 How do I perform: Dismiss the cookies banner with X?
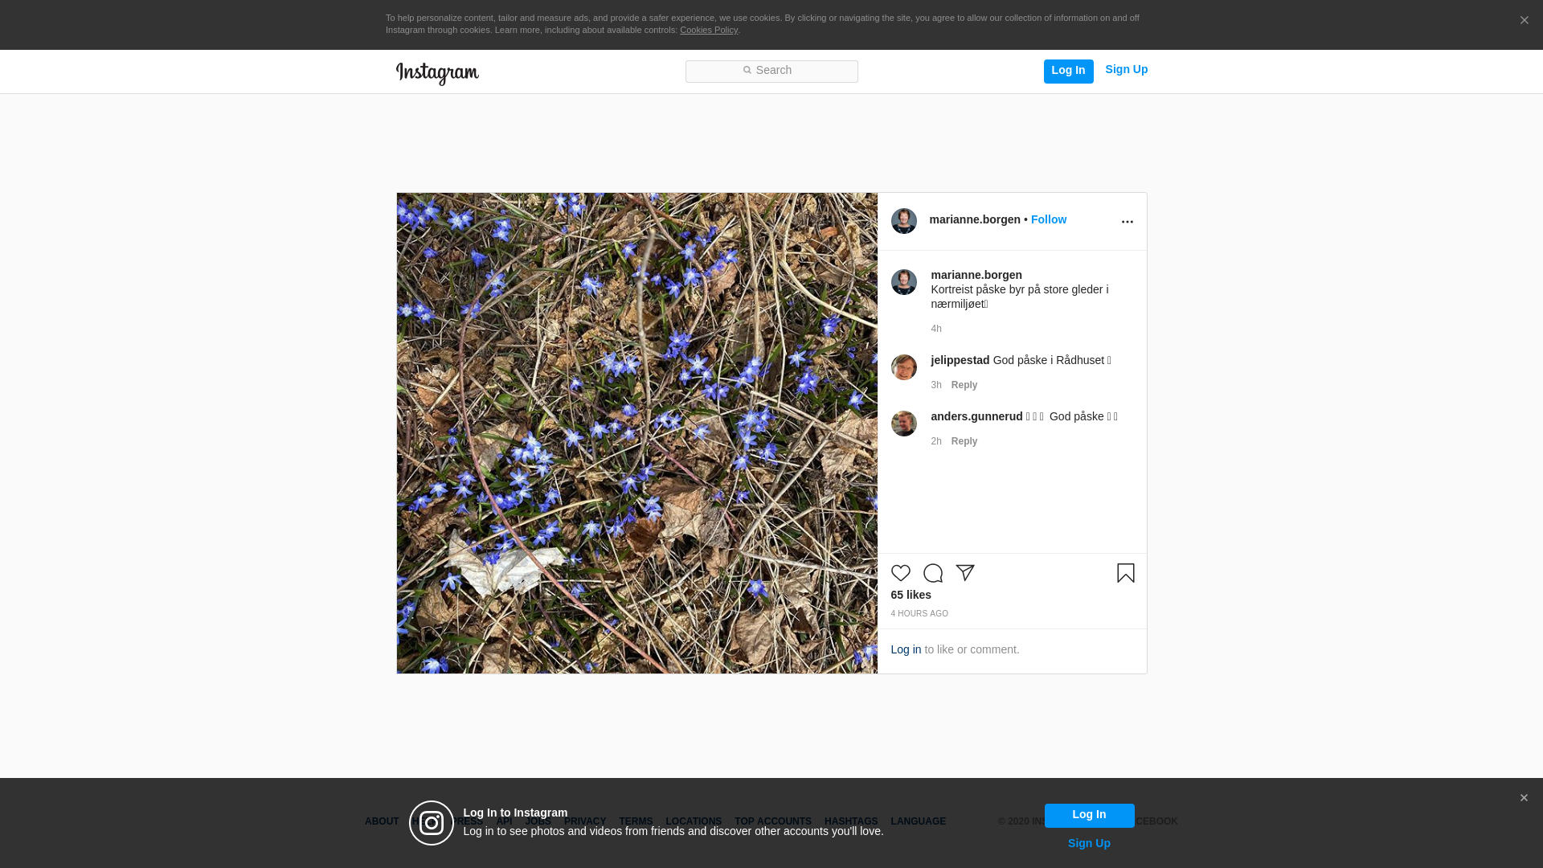(x=1524, y=21)
